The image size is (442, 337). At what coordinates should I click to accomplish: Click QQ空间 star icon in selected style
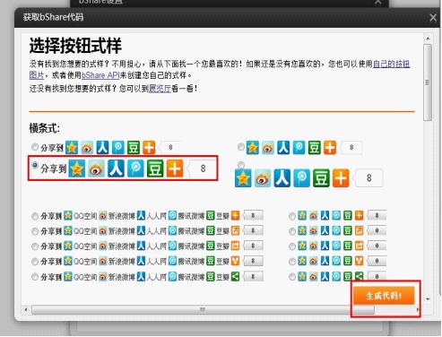77,168
